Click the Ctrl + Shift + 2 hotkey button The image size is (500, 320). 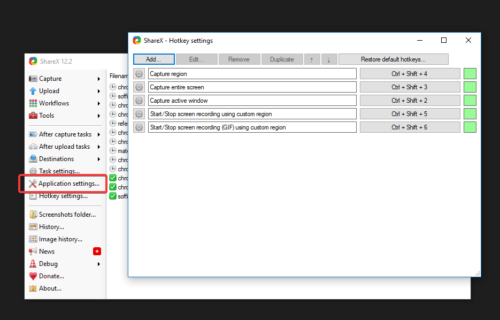click(410, 101)
